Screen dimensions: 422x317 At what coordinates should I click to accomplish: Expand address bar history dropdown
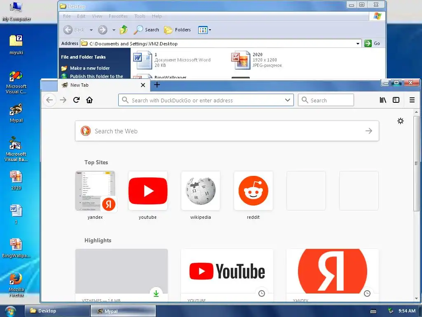[287, 100]
